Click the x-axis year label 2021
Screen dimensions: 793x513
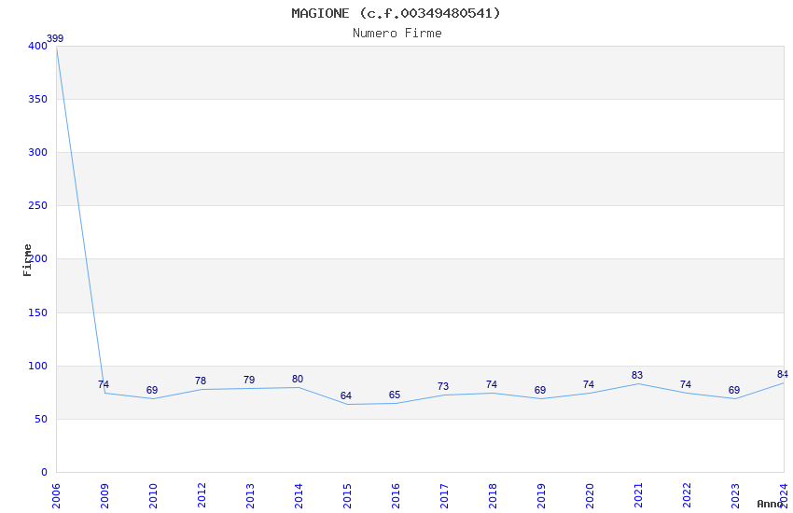click(x=639, y=495)
